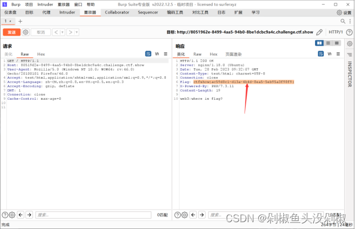The width and height of the screenshot is (355, 229).
Task: Select response Hex view tab
Action: pos(214,54)
